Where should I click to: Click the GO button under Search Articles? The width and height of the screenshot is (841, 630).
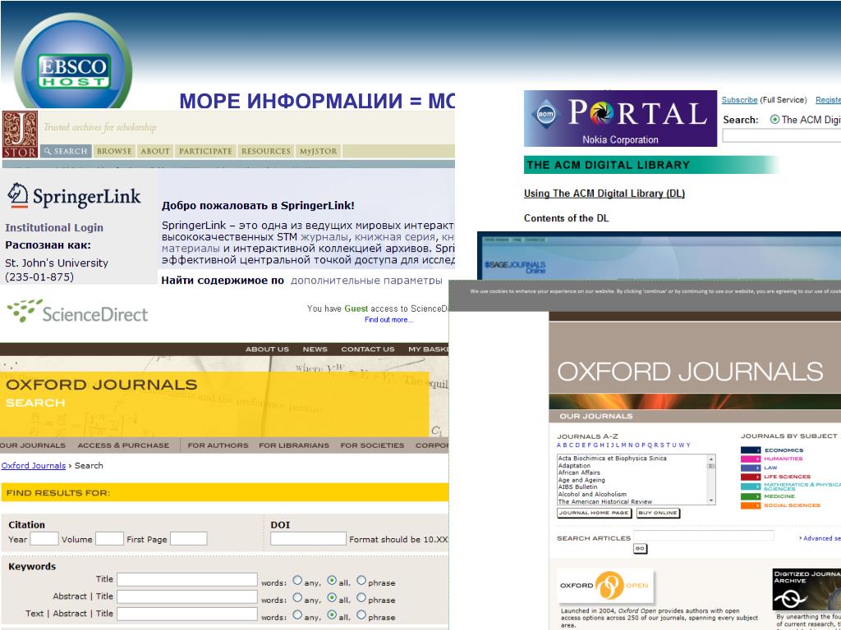pyautogui.click(x=640, y=549)
